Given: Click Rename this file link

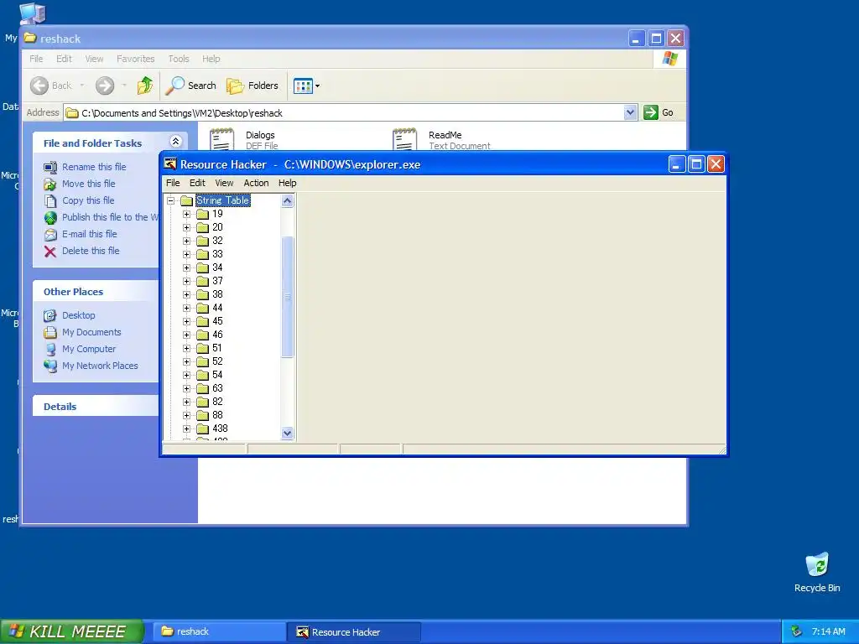Looking at the screenshot, I should click(94, 167).
